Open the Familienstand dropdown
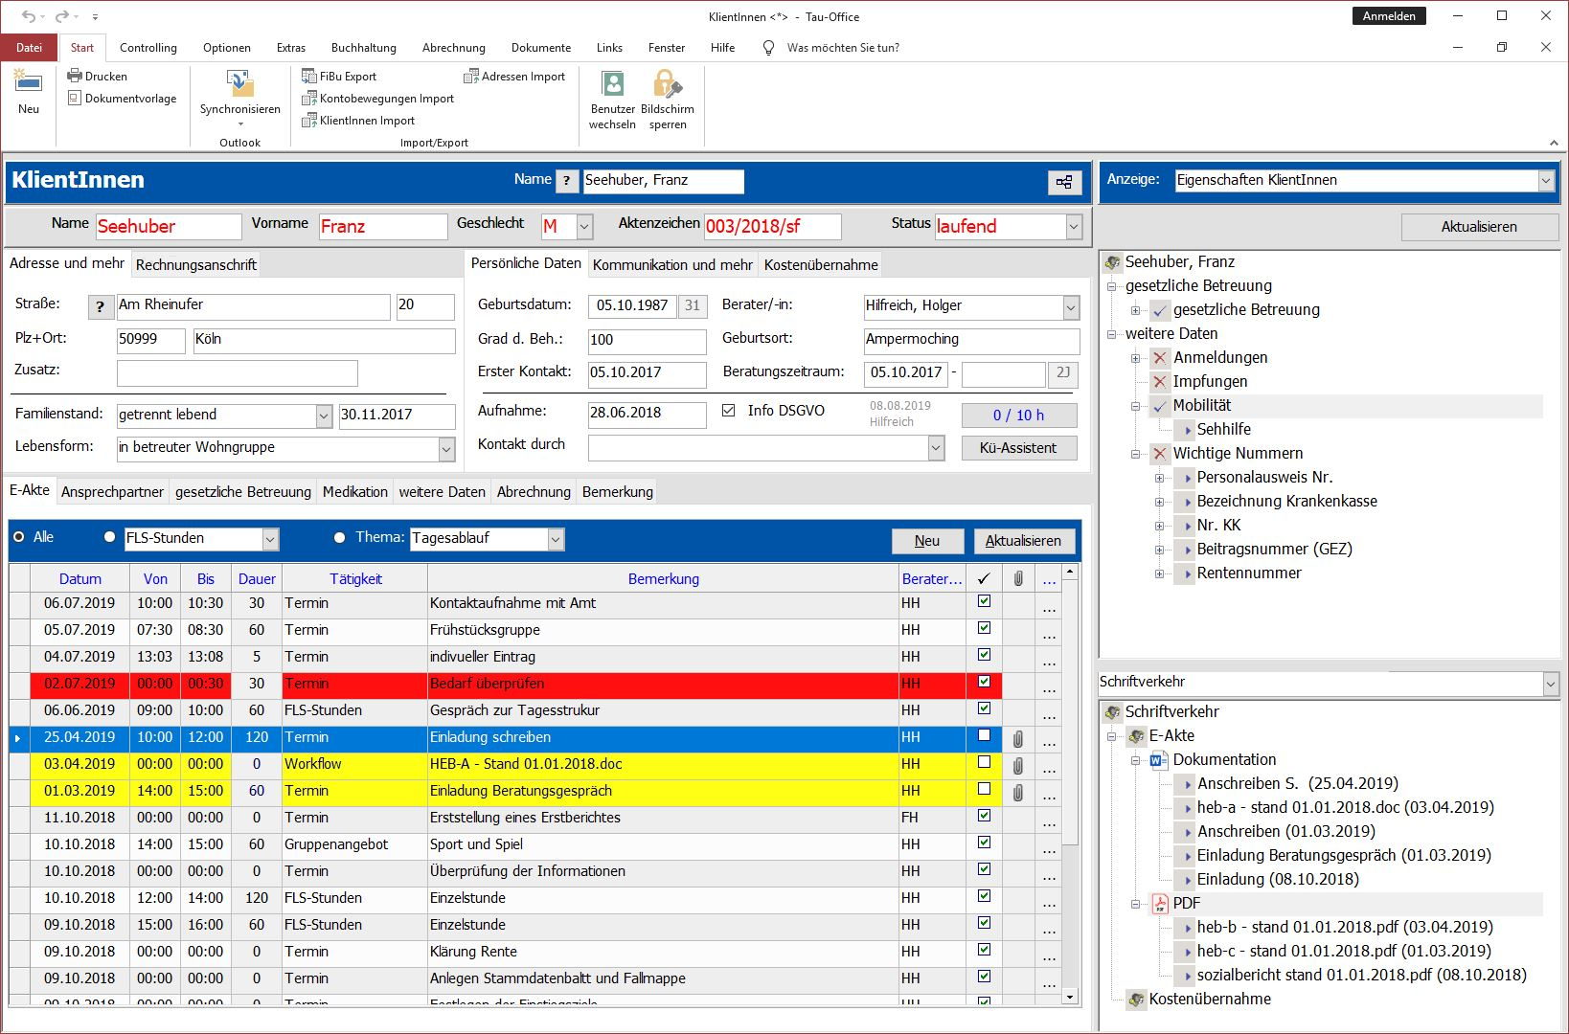Screen dimensions: 1569x1034 324,416
